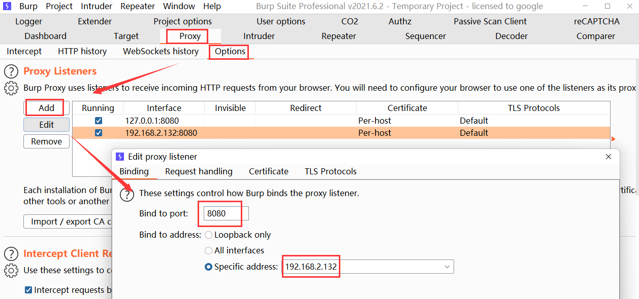Open the Certificate tab in dialog
The image size is (639, 299).
[x=269, y=171]
